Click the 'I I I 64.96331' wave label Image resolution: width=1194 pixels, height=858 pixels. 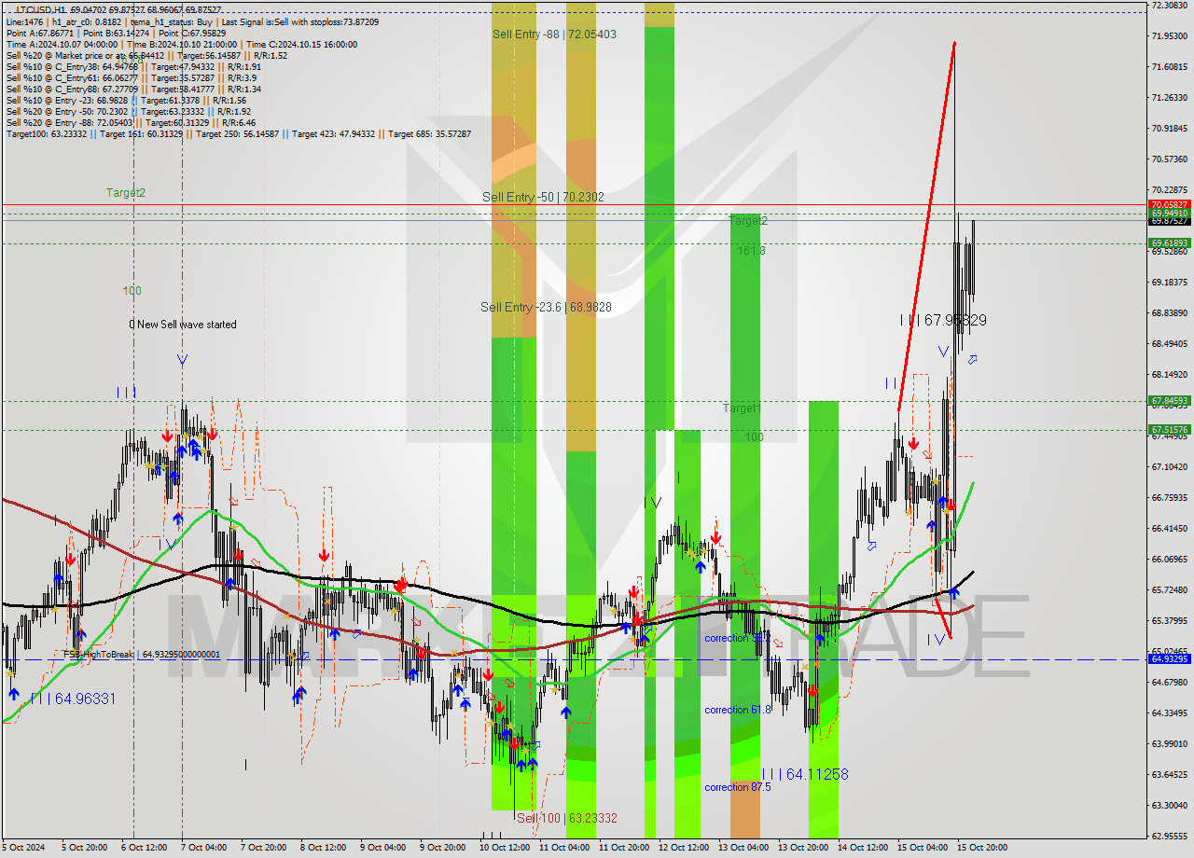[x=74, y=698]
